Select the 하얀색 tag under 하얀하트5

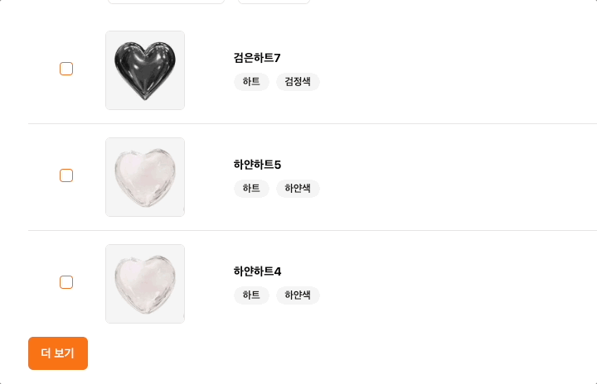298,189
